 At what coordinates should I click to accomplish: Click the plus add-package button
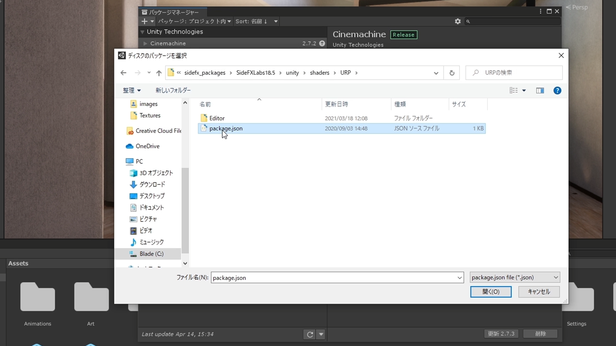[x=144, y=21]
